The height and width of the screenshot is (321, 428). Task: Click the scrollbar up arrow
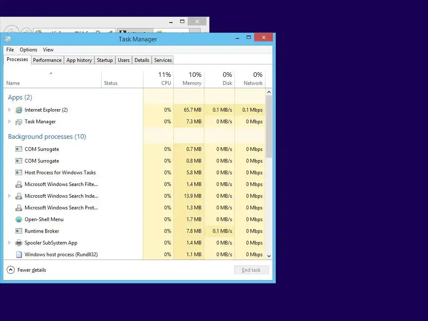coord(269,92)
